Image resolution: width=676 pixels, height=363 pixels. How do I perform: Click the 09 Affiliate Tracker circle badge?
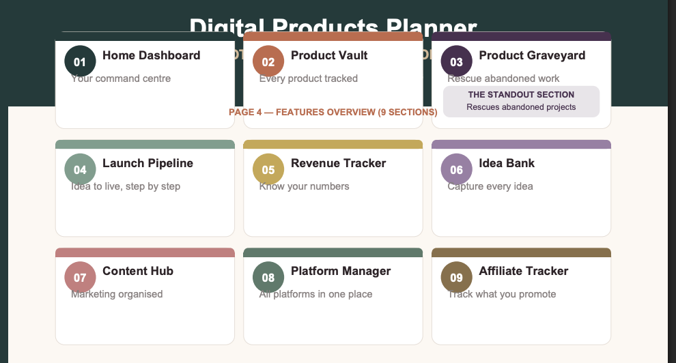(x=457, y=277)
